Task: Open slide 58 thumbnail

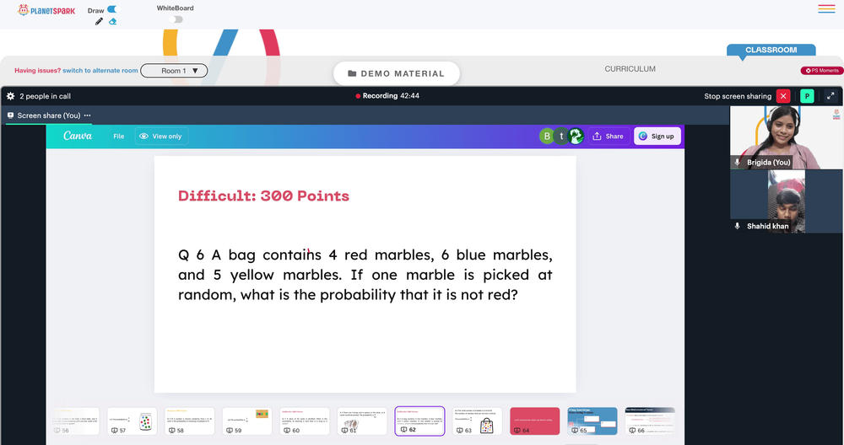Action: [x=189, y=421]
